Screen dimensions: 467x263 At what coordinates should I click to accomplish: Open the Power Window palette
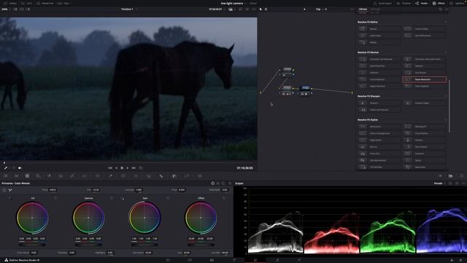(x=123, y=176)
